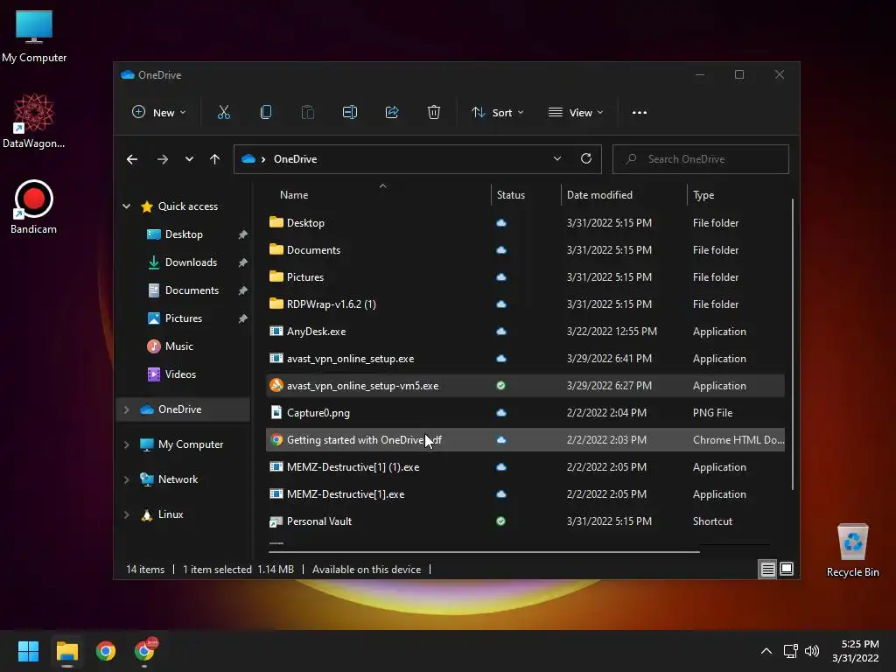
Task: Select Personal Vault shortcut
Action: pyautogui.click(x=525, y=521)
